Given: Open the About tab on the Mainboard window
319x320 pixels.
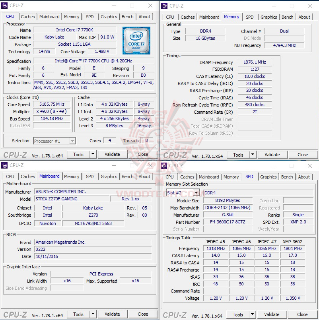Looking at the screenshot, I should (x=144, y=176).
